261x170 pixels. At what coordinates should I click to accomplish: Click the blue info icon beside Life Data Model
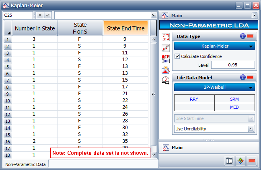(243, 78)
